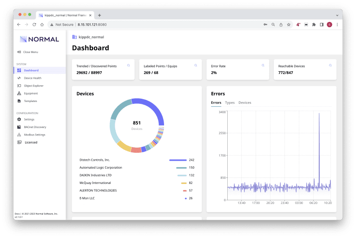Open the browser extensions puzzle icon
The width and height of the screenshot is (356, 238).
click(x=314, y=25)
